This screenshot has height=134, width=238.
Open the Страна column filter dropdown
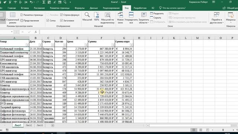click(53, 45)
